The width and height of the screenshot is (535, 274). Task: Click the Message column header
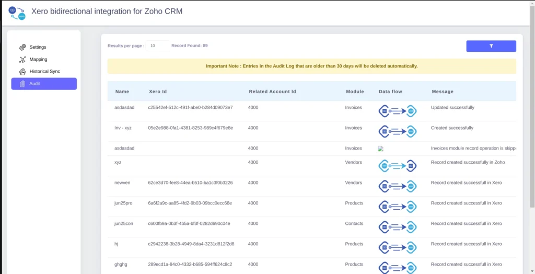point(443,92)
